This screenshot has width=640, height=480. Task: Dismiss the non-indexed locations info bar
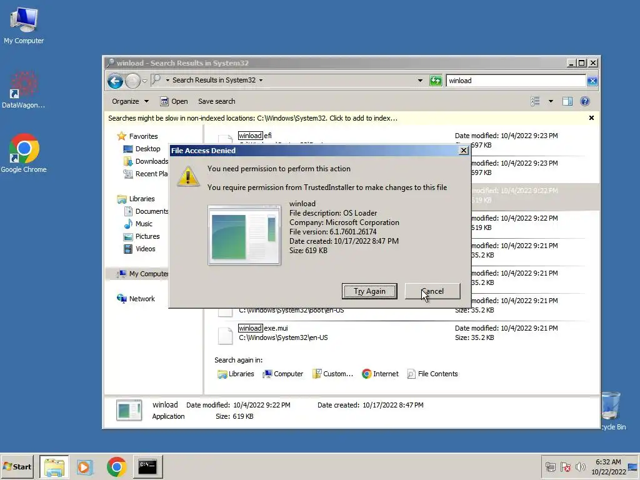coord(591,118)
